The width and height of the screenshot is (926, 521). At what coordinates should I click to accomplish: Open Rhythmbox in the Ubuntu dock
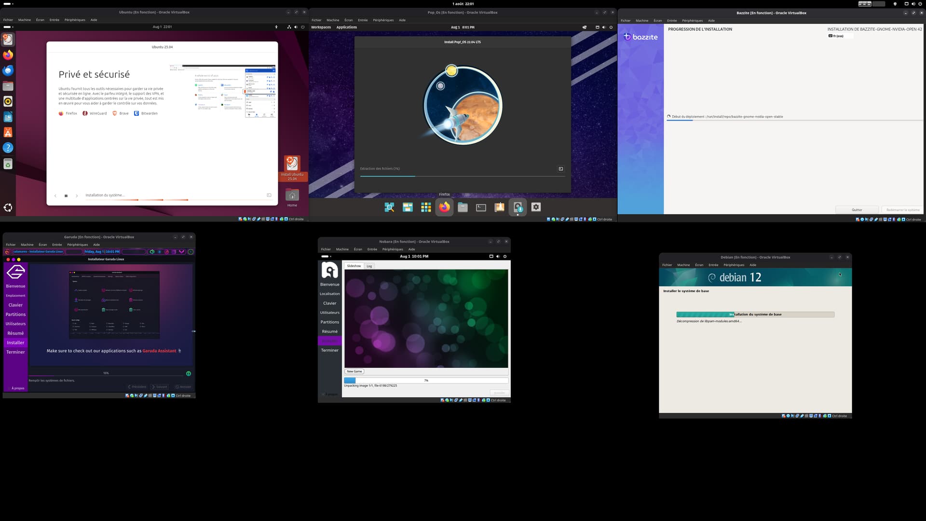8,101
